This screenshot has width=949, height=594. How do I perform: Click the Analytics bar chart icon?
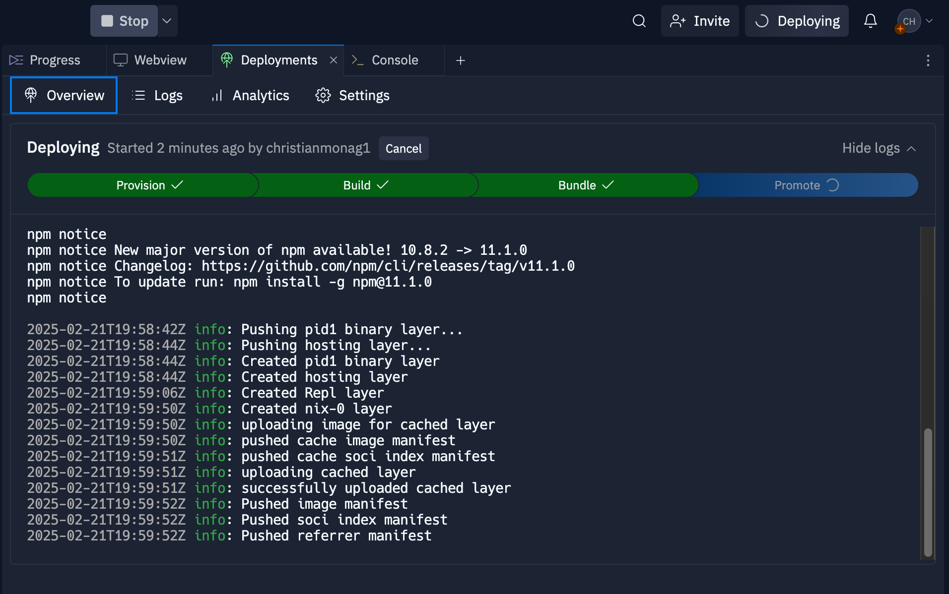[217, 95]
